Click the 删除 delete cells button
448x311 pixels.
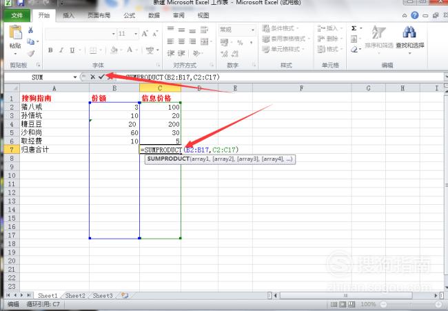point(329,39)
